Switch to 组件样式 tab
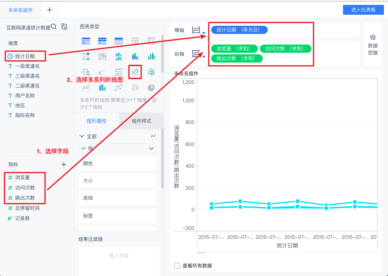Viewport: 388px width, 276px height. click(x=141, y=121)
